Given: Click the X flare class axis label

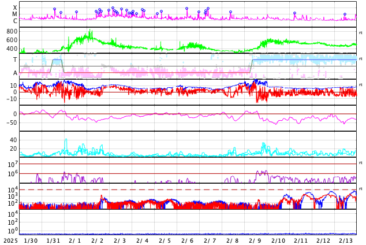Looking at the screenshot, I should point(15,8).
